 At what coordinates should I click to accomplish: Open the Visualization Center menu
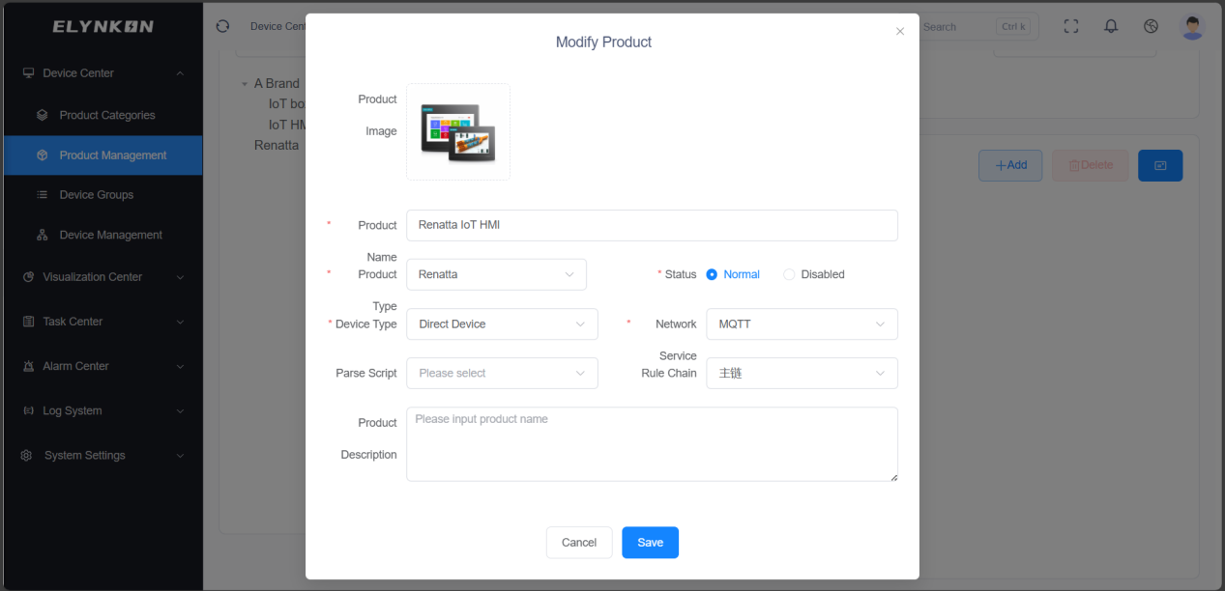click(103, 277)
